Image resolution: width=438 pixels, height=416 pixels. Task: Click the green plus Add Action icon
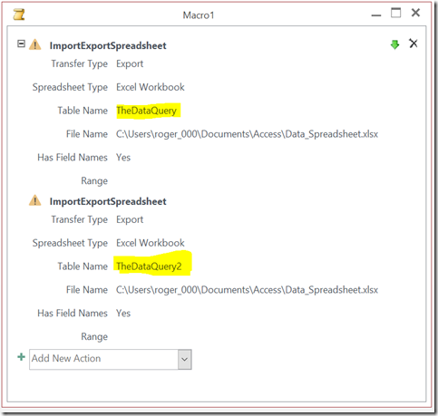pos(21,357)
